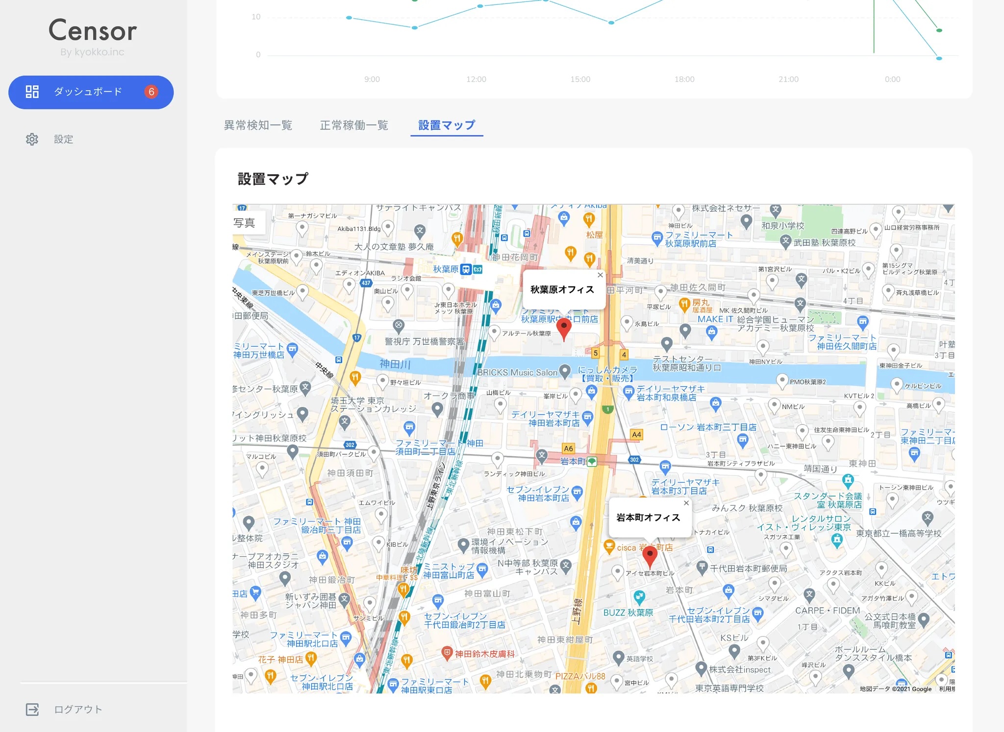
Task: Click the 神田鈴木皮膚科 clinic pin
Action: [447, 653]
